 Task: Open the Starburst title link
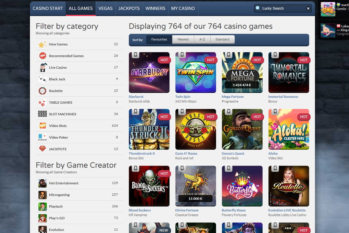pyautogui.click(x=136, y=97)
